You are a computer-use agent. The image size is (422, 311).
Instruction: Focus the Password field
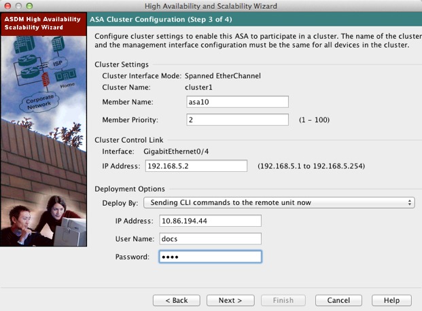coord(210,257)
